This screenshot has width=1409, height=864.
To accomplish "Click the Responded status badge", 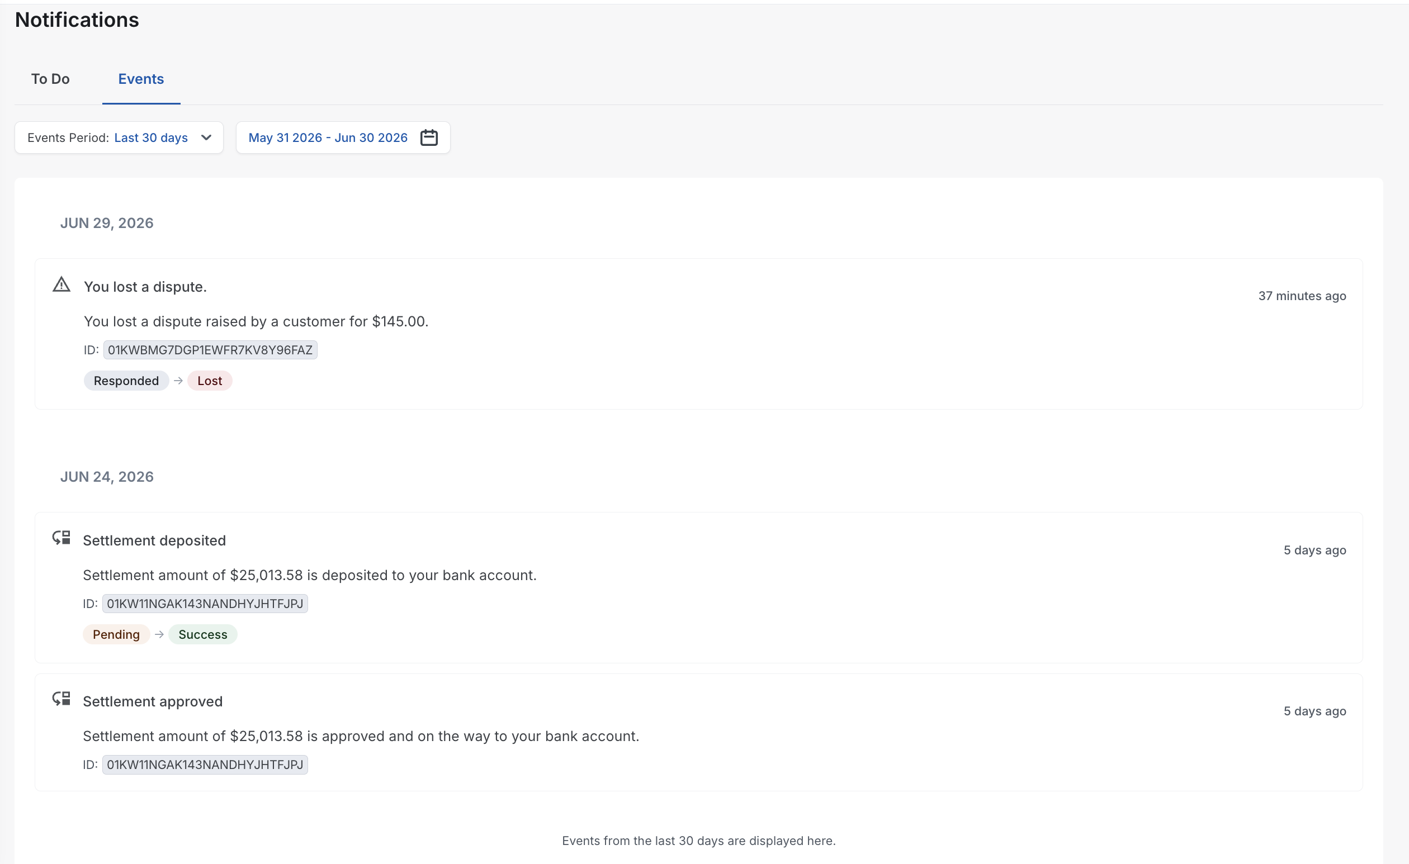I will (x=126, y=381).
